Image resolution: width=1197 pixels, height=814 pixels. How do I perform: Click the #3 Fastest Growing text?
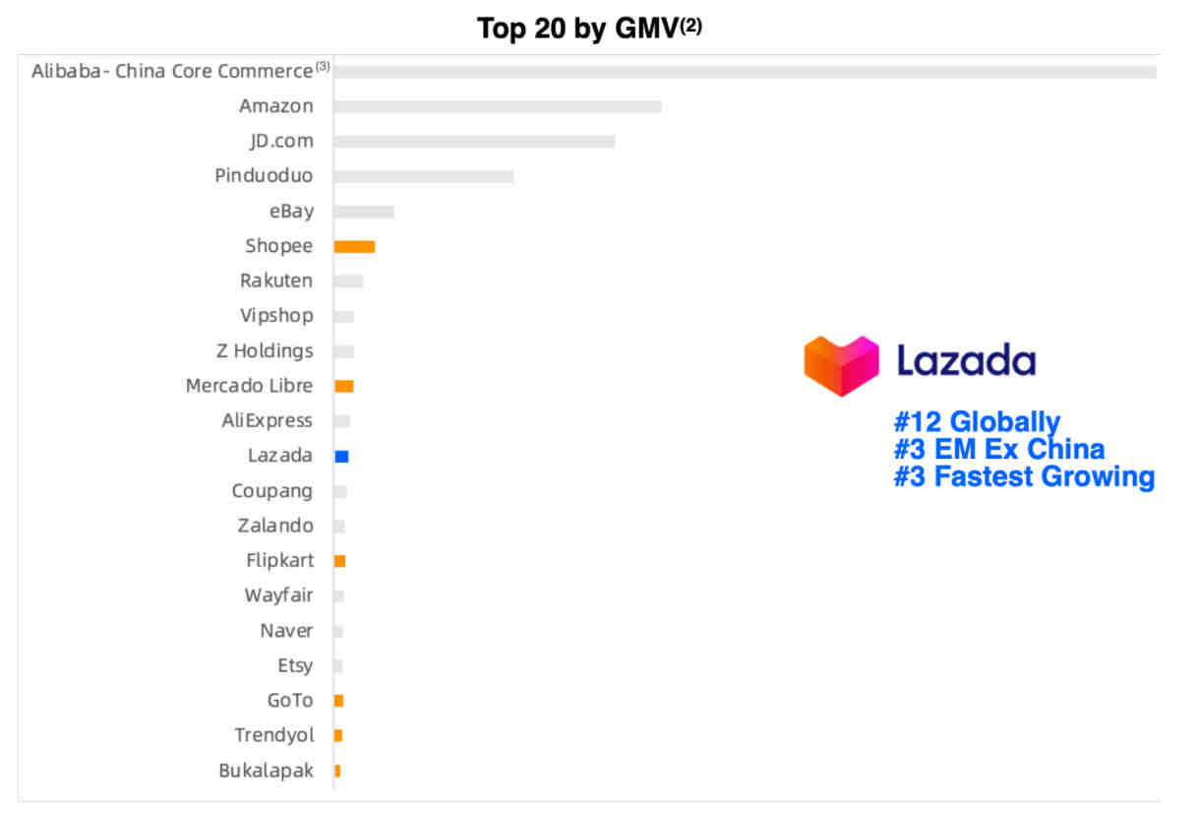pos(1024,476)
